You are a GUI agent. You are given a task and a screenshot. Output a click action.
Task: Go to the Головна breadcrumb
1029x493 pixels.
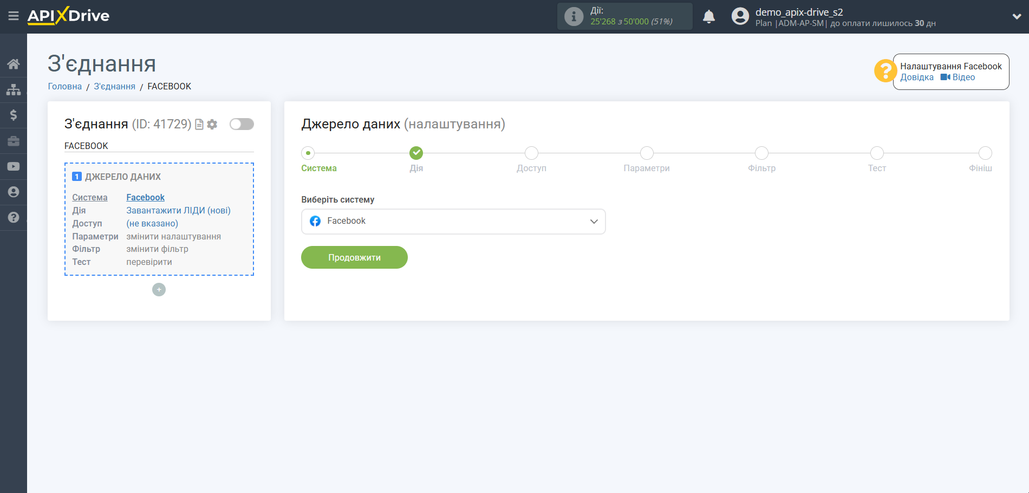[64, 87]
